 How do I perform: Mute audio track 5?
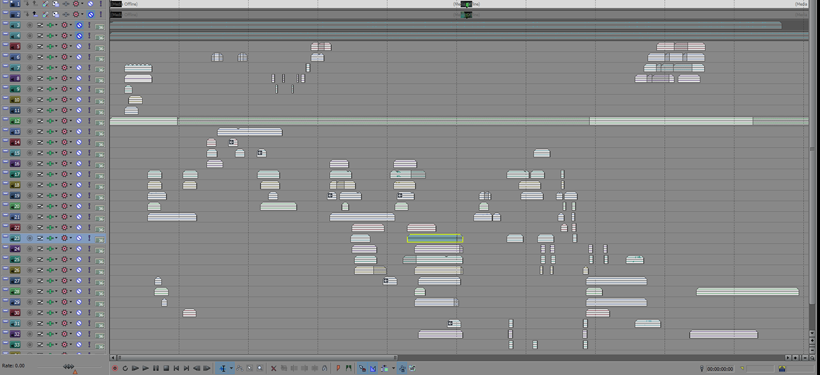[x=79, y=46]
